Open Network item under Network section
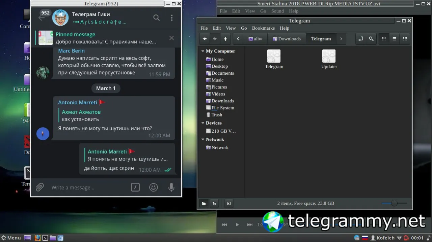 (217, 147)
